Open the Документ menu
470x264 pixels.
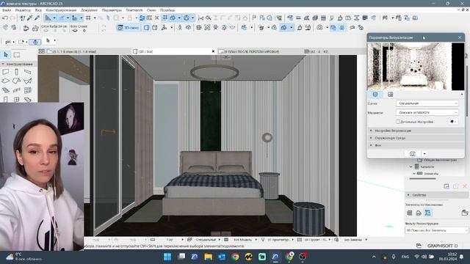[89, 10]
